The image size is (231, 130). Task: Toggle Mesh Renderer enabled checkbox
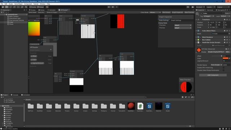tap(201, 37)
